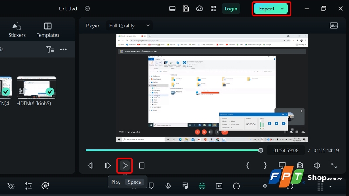Screen dimensions: 349x196
Task: Toggle the auto snapping timeline icon
Action: coord(202,186)
